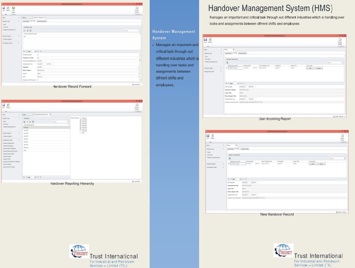Click search field in Employee panel of hierarchy window
Viewport: 355px width, 268px height.
click(60, 122)
